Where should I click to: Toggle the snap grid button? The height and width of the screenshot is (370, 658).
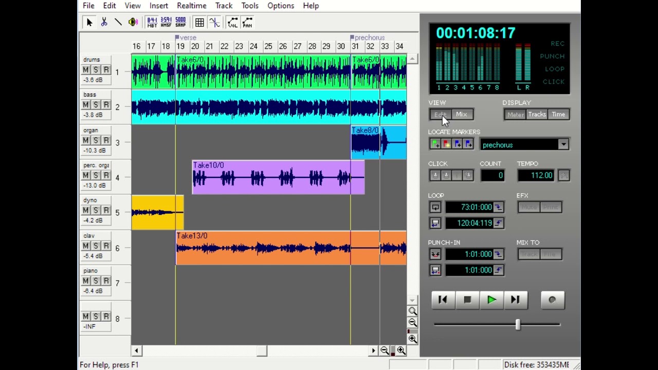[x=199, y=22]
